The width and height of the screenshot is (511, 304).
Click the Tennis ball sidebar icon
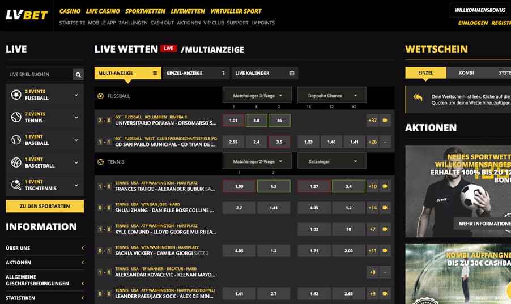pos(16,117)
